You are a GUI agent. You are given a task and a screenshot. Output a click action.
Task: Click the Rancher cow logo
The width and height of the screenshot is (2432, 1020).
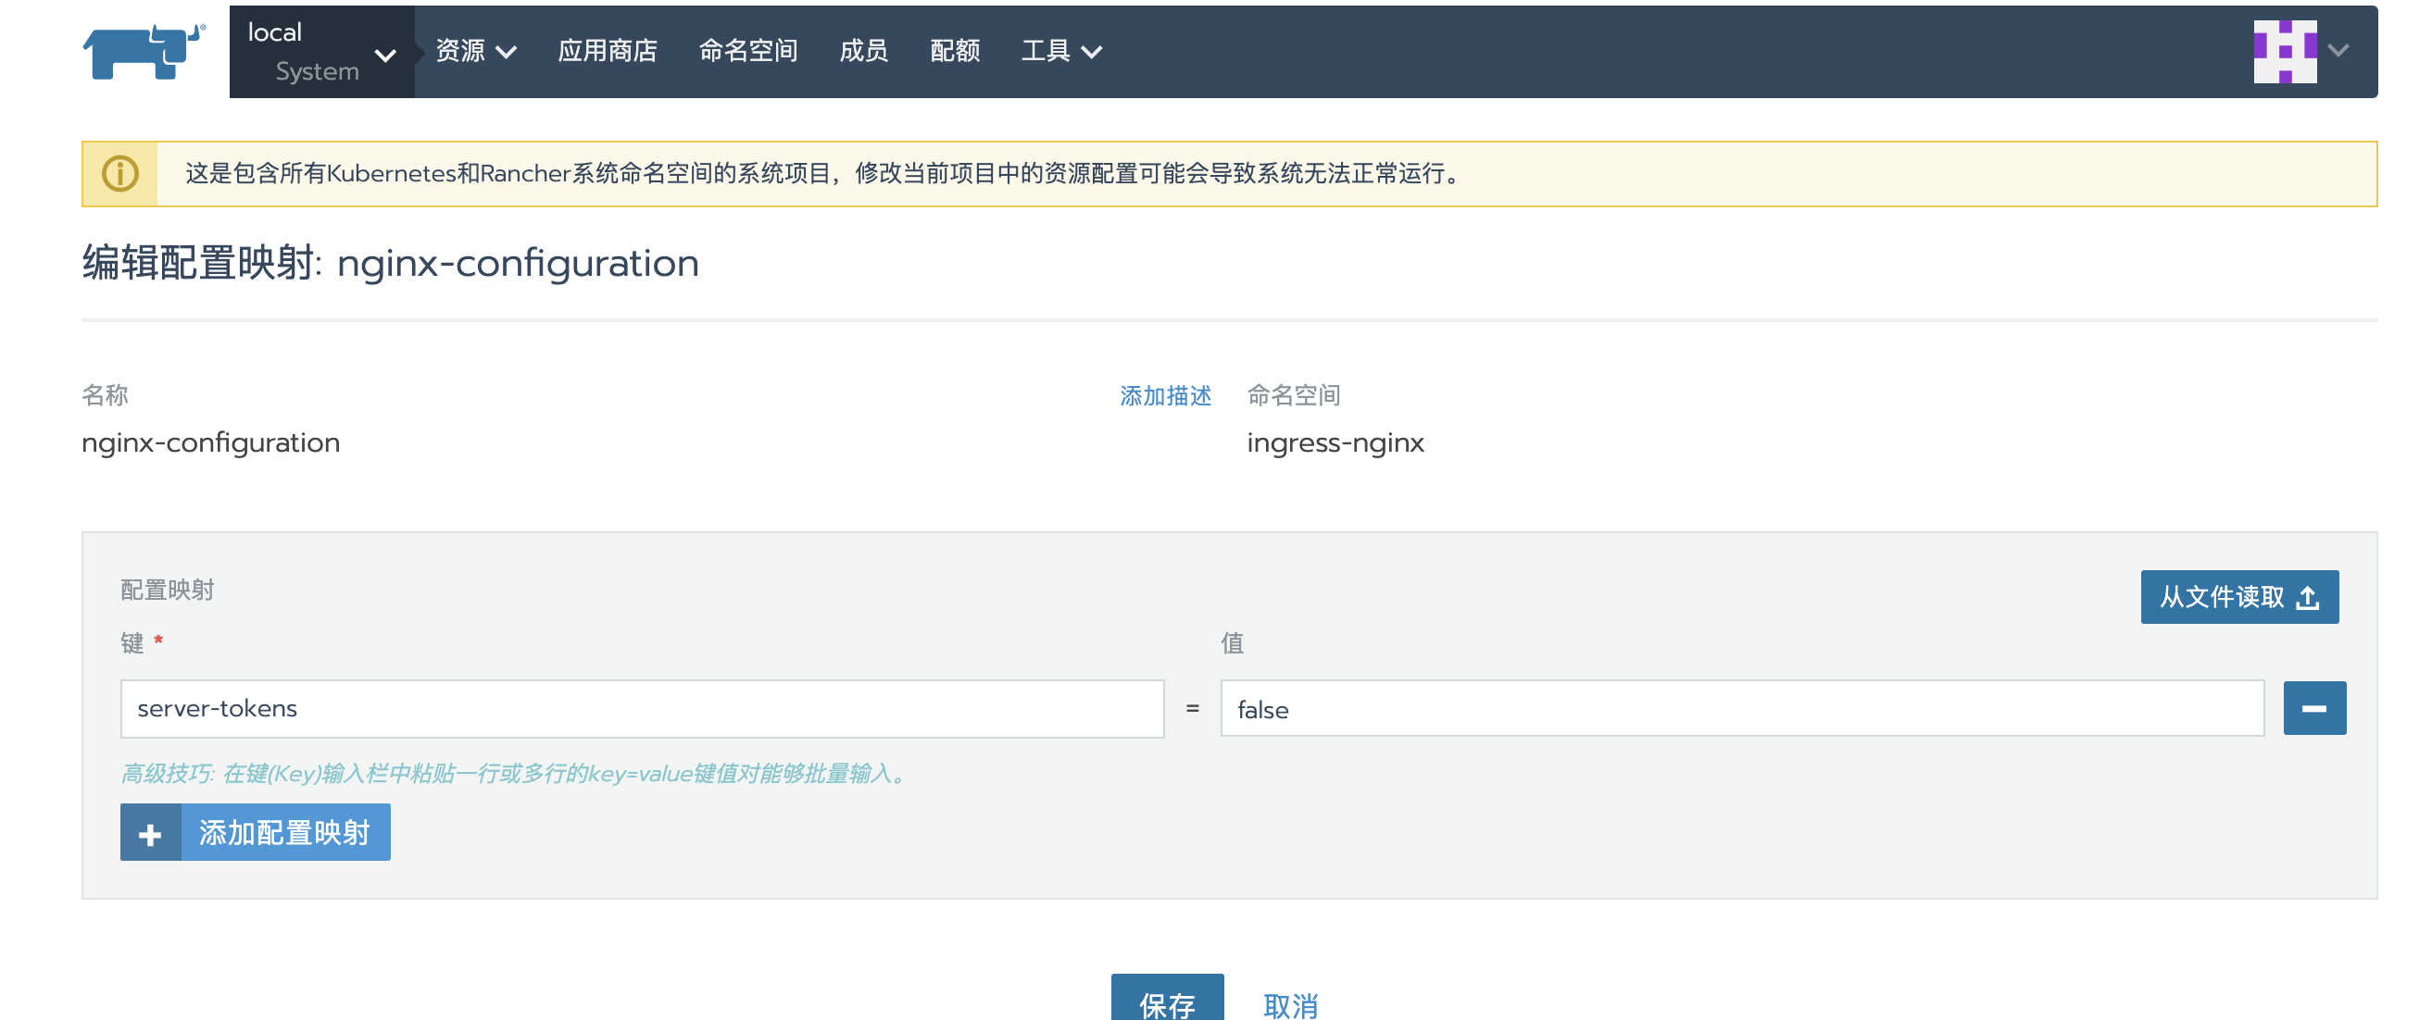[x=144, y=51]
